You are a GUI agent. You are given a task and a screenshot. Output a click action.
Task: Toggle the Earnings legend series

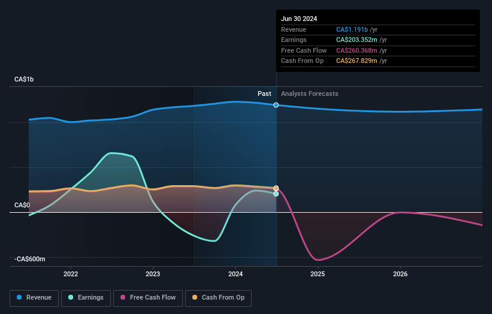[x=86, y=298]
